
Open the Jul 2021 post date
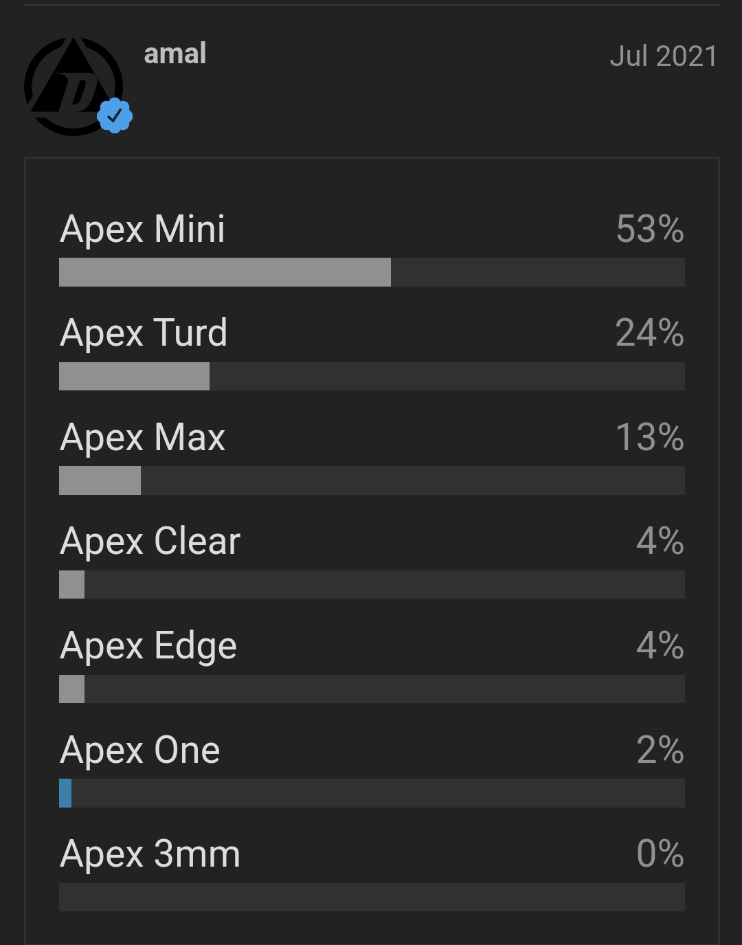(x=663, y=56)
